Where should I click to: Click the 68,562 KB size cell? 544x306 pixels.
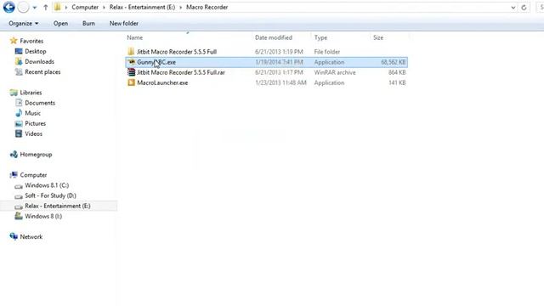coord(393,62)
